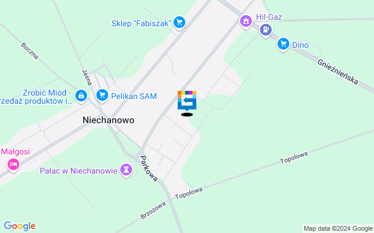This screenshot has width=374, height=233.
Task: Open the Hil-Gaz gas station pin
Action: point(266,30)
